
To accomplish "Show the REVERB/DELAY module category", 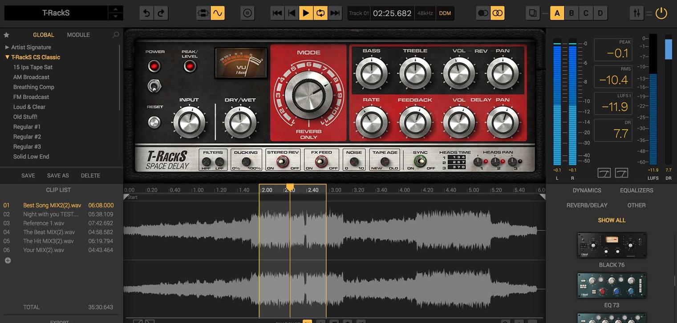I will [x=587, y=205].
